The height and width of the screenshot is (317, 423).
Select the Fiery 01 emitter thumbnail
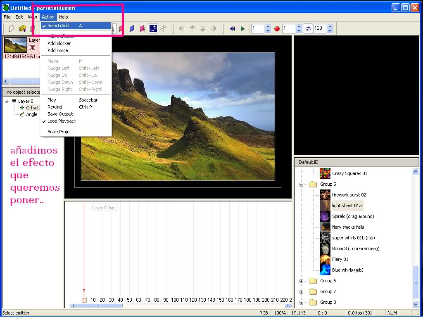click(325, 259)
